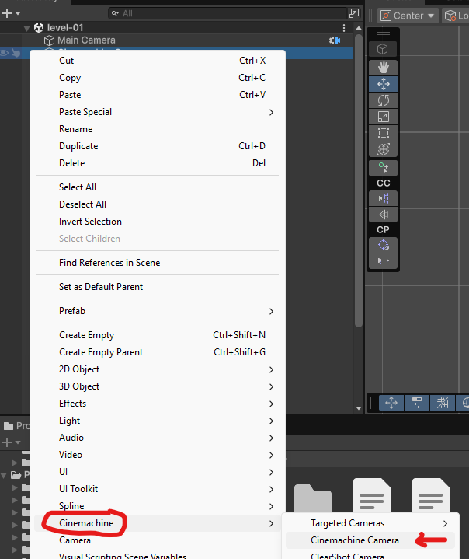Click the cube tool-context icon above Hand tool
This screenshot has height=559, width=469.
(383, 49)
